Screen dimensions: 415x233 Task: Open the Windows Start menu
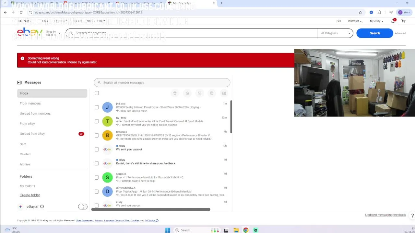[x=167, y=230]
